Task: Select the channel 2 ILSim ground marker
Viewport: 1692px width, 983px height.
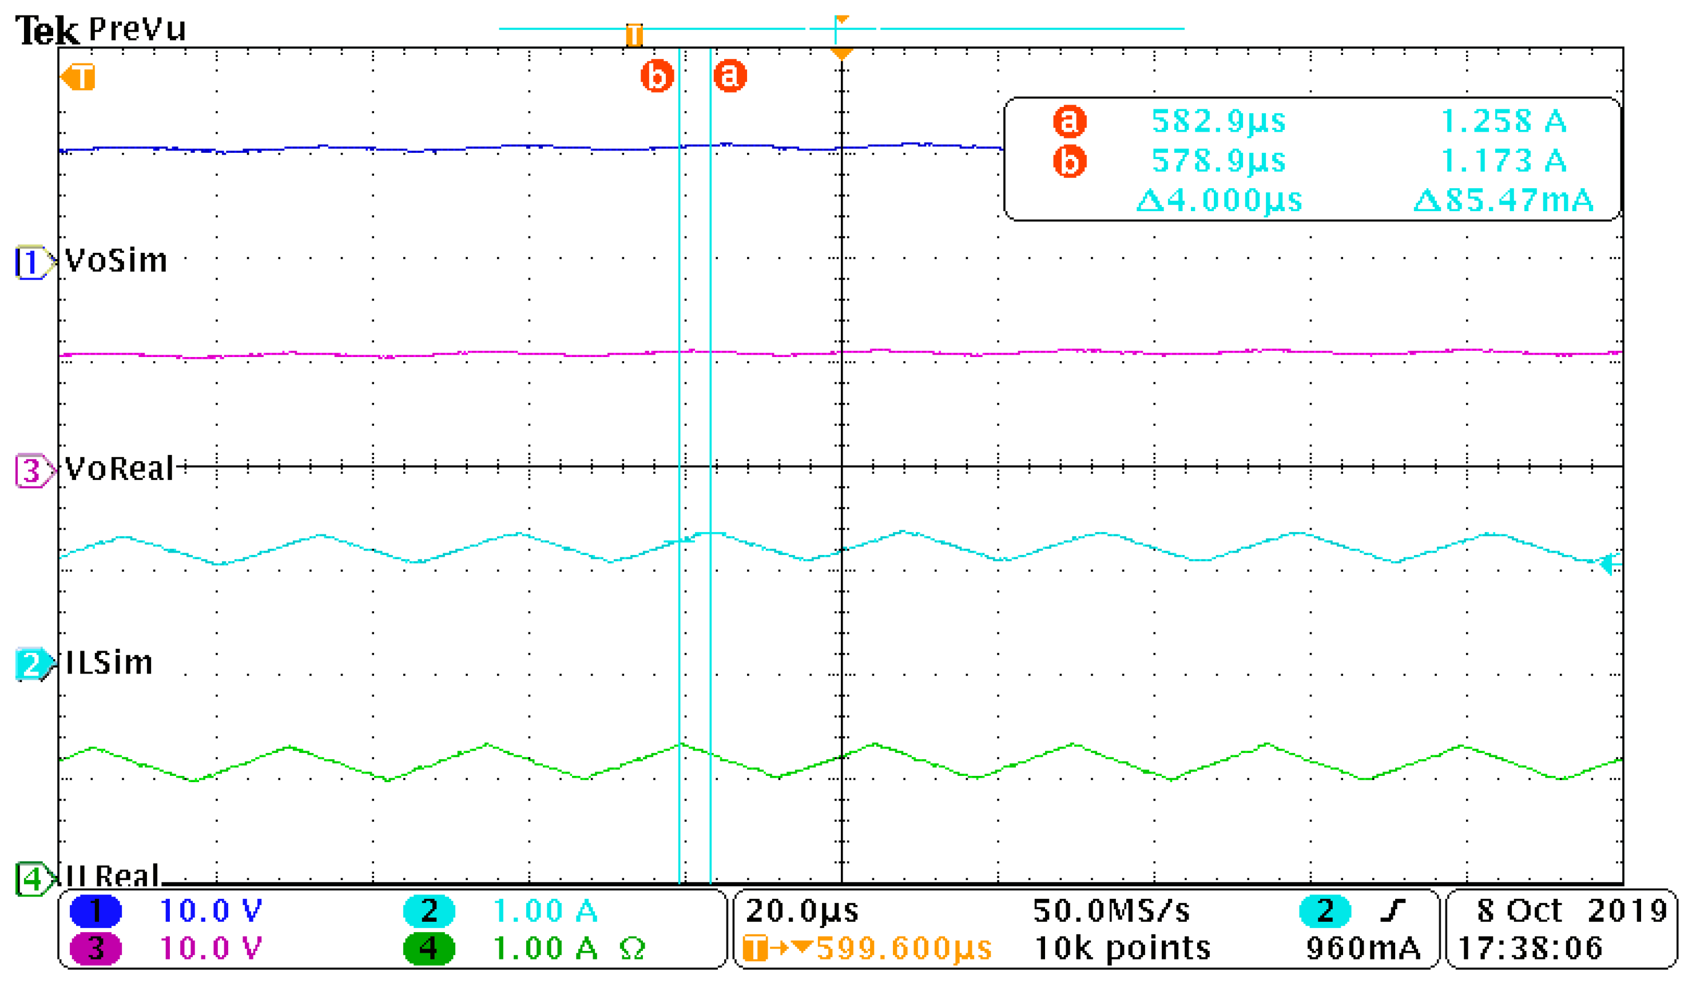Action: pos(31,664)
